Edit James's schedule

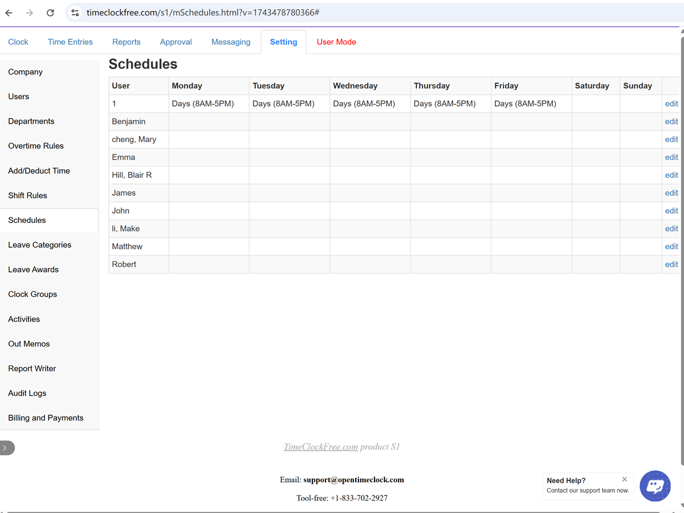coord(671,193)
